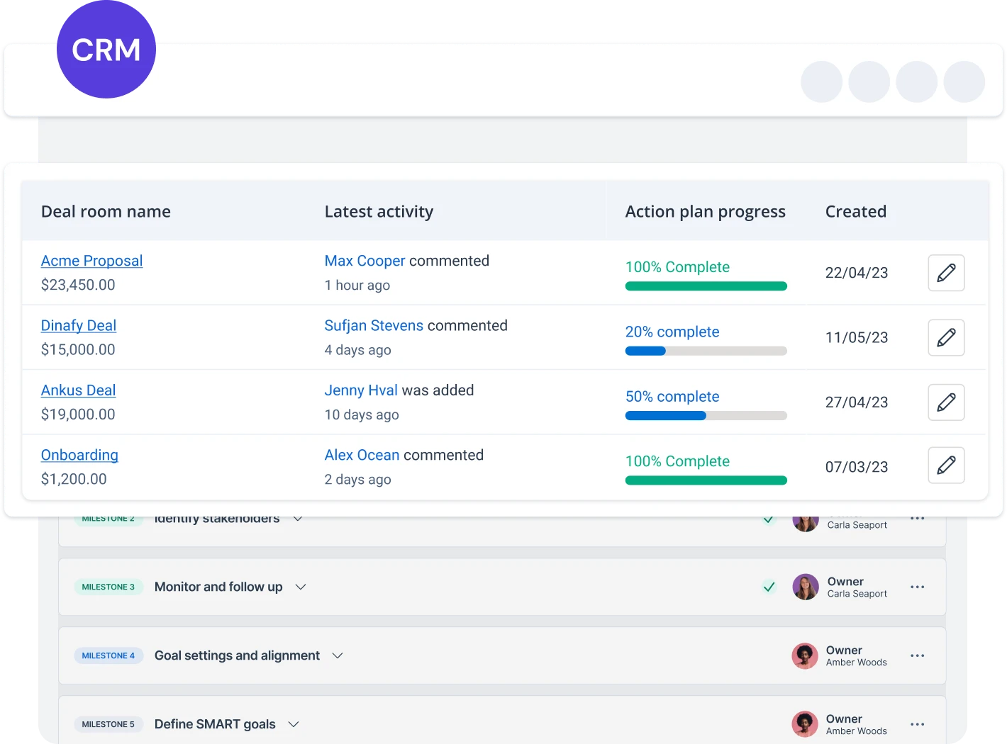Select the edit icon beside Dinafy Deal row

(946, 338)
